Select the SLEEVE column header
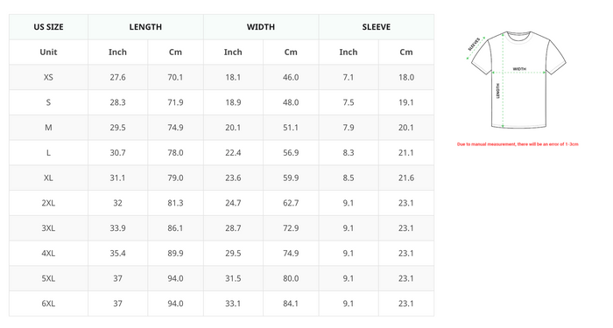613x328 pixels. click(x=376, y=27)
